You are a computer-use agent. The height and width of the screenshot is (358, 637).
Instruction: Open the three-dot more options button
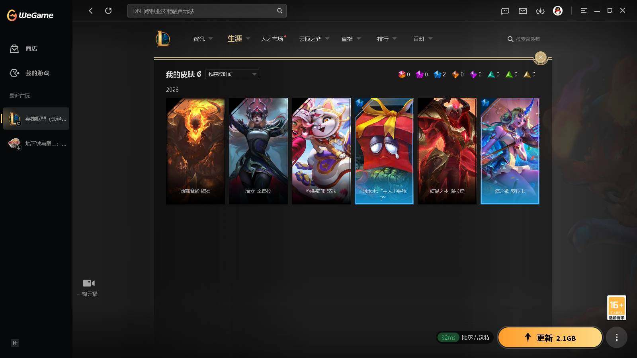tap(616, 337)
